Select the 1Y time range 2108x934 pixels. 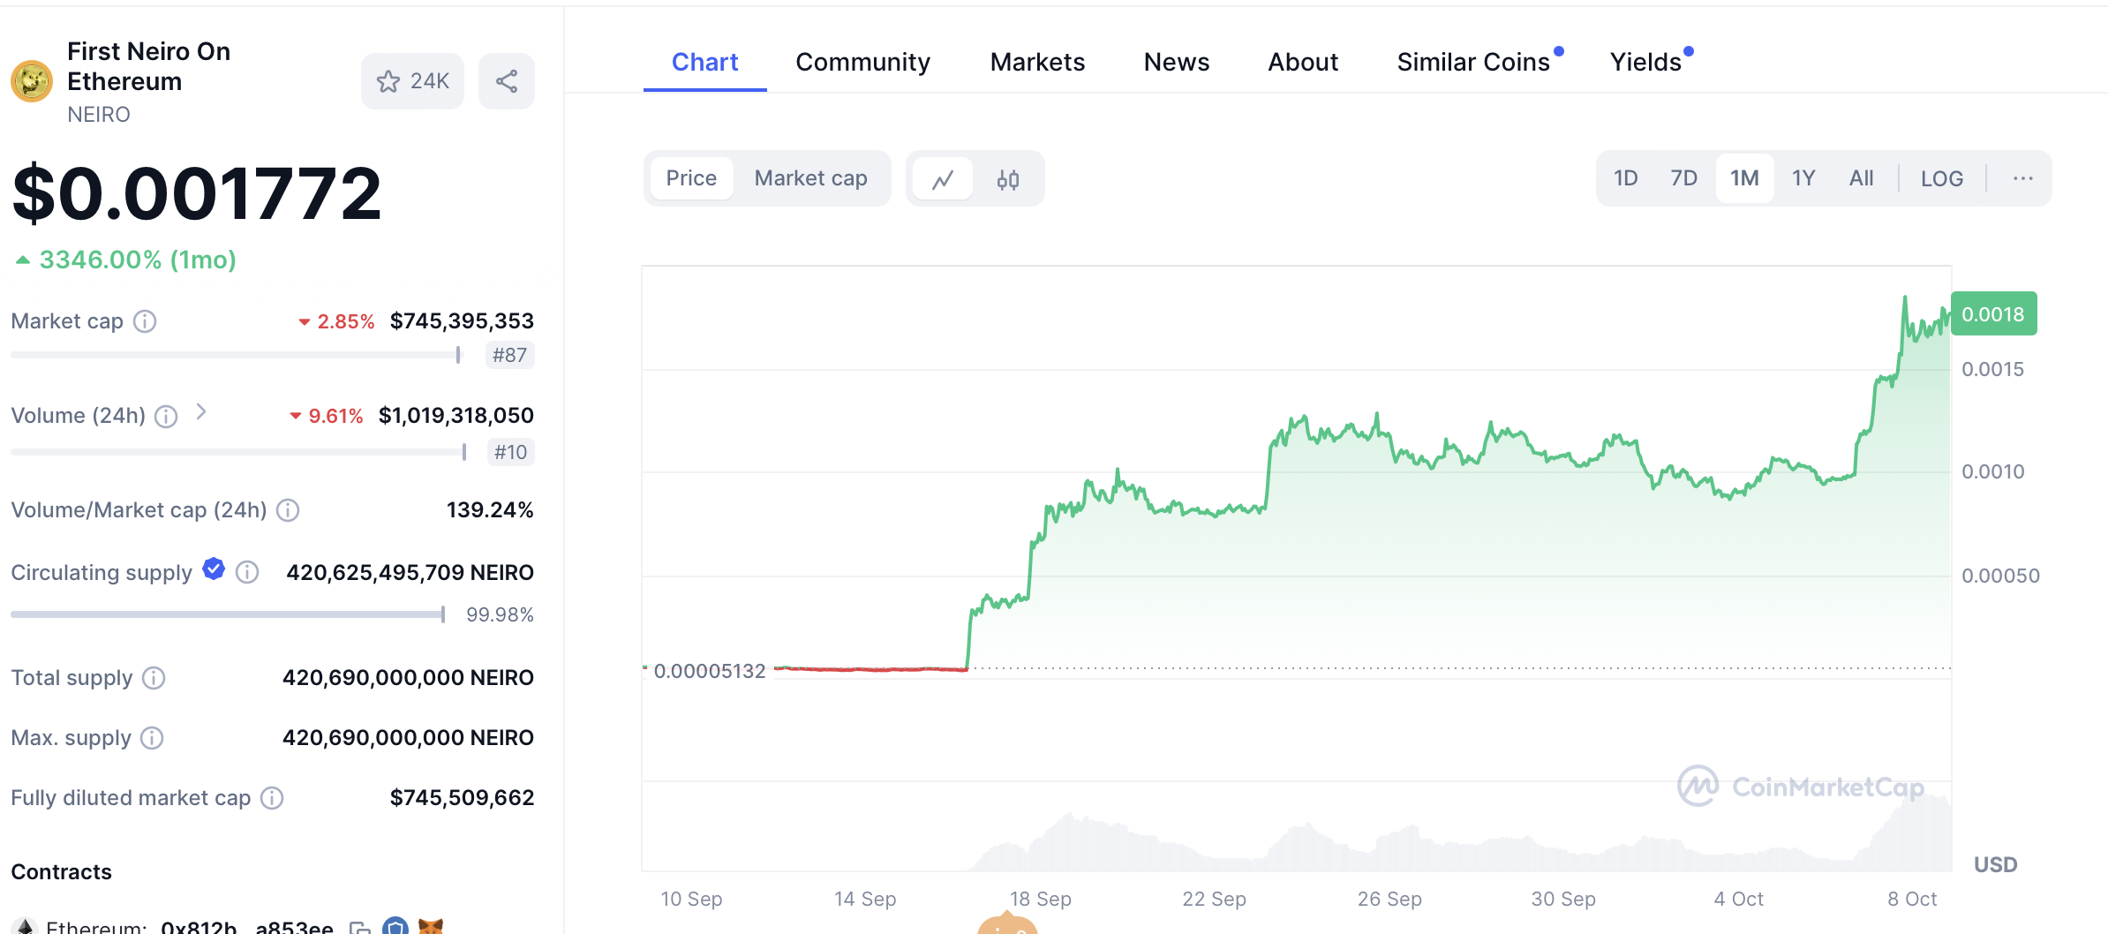coord(1803,178)
